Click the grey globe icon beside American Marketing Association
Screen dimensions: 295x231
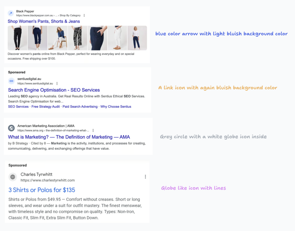tap(11, 128)
